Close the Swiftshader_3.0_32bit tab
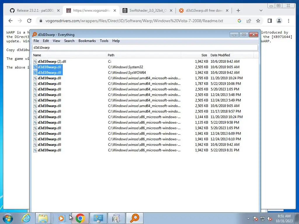 point(171,10)
